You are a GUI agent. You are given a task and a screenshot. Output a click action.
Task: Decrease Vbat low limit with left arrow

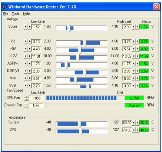tap(26, 86)
